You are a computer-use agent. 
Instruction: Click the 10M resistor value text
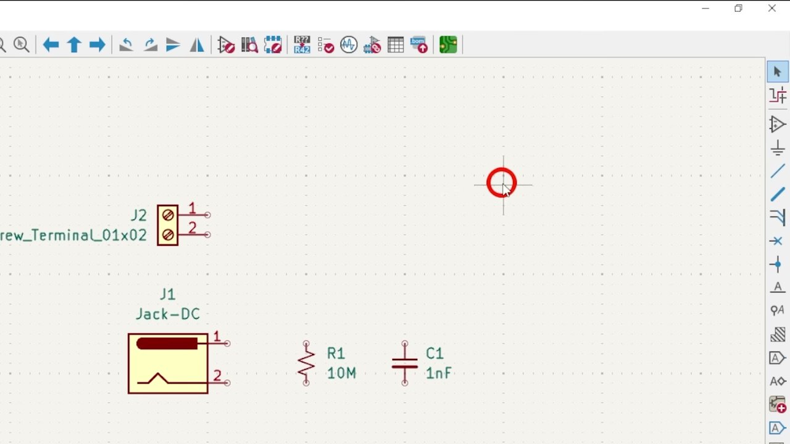(341, 373)
